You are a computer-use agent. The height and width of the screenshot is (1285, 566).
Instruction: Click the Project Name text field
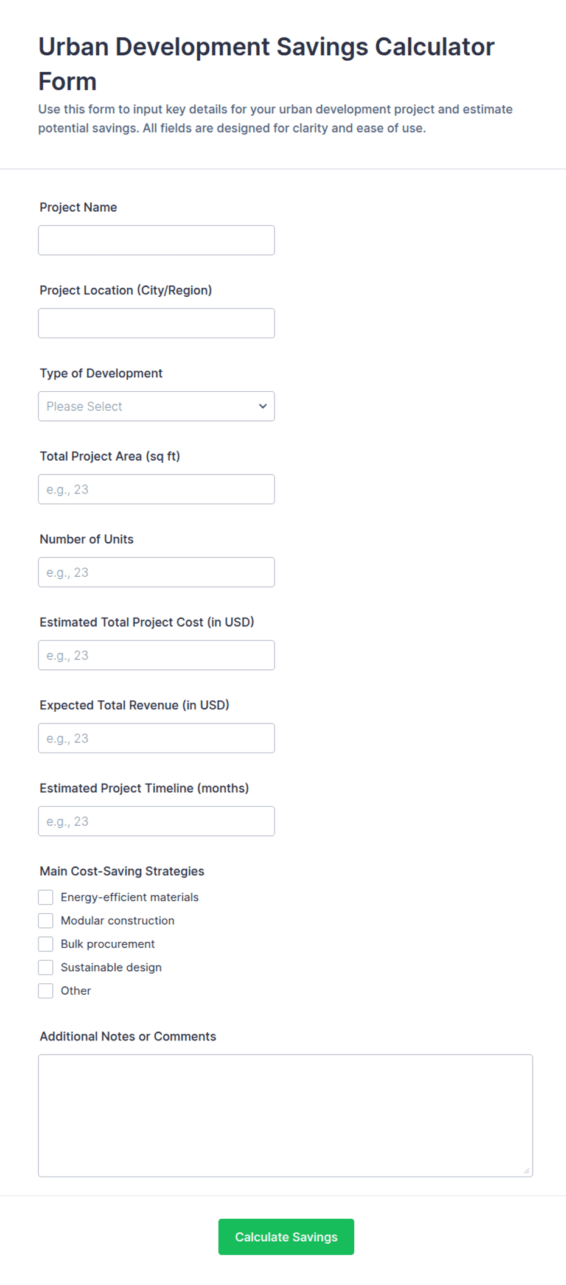156,240
